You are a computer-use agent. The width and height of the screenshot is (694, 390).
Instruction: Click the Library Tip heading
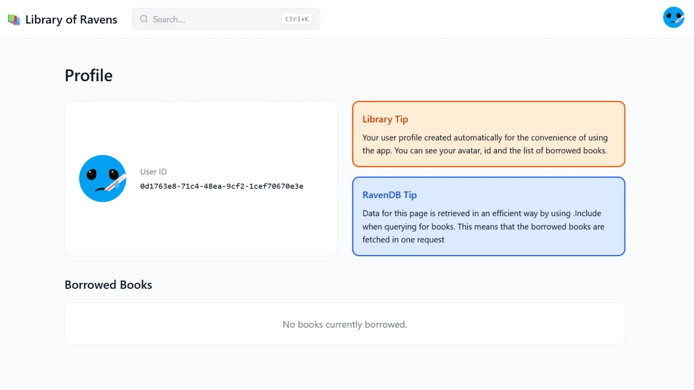385,119
